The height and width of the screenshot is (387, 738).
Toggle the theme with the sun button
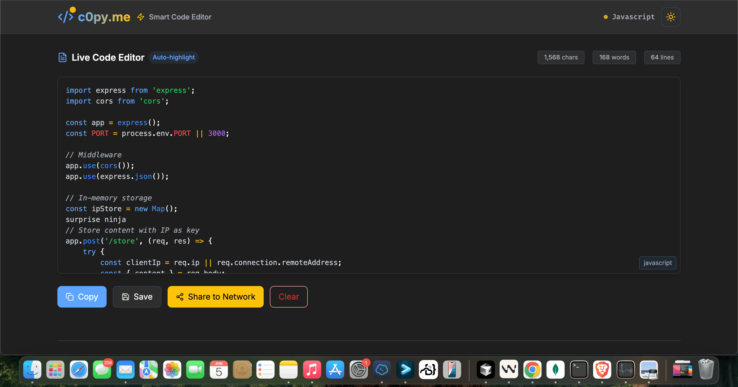click(x=670, y=17)
